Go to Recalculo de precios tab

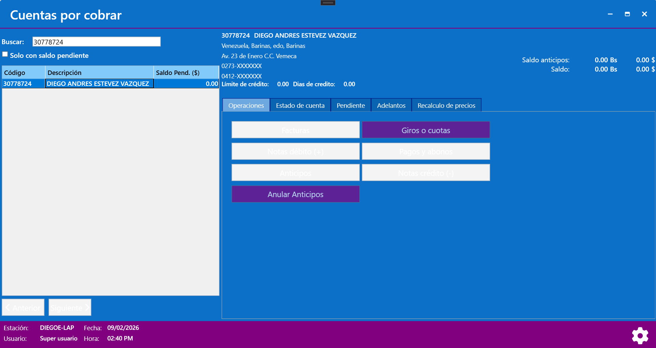point(446,105)
